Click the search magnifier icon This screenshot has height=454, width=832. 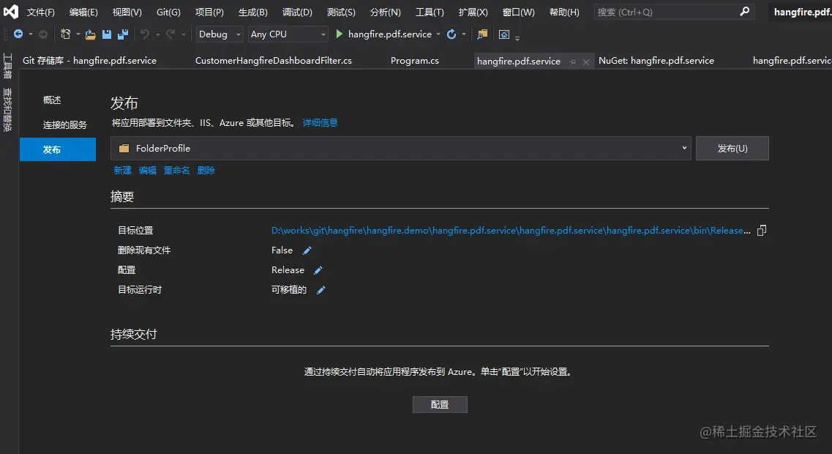tap(744, 11)
